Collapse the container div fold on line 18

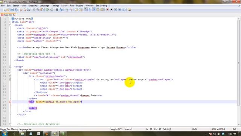pos(10,73)
